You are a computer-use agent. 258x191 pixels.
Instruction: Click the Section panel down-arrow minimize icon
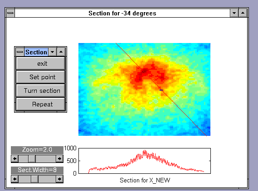pyautogui.click(x=53, y=52)
